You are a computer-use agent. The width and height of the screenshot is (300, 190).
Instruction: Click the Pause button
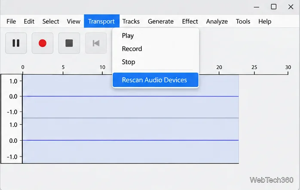[x=16, y=43]
